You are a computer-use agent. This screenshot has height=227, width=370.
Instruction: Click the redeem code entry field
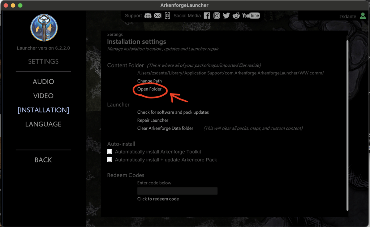coord(177,191)
